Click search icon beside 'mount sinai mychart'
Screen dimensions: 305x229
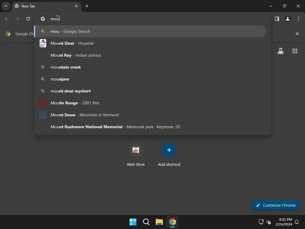tap(43, 91)
